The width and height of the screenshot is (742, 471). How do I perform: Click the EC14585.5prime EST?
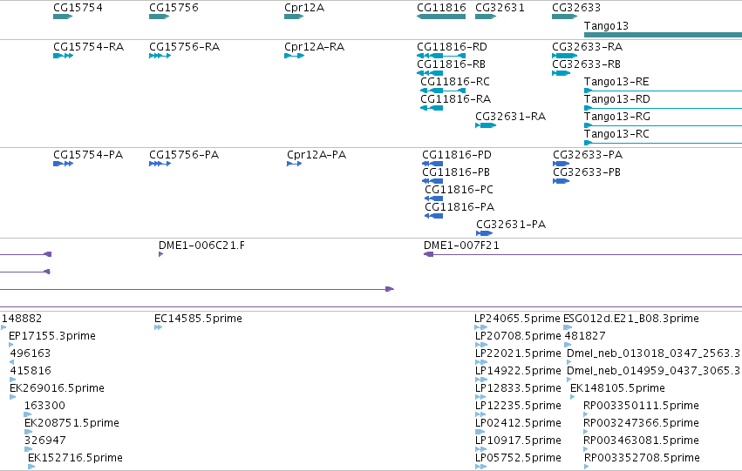point(158,327)
